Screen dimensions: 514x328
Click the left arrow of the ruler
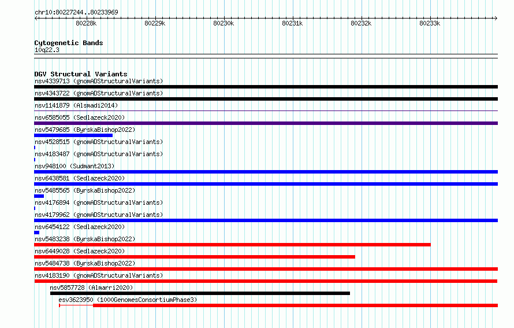36,18
